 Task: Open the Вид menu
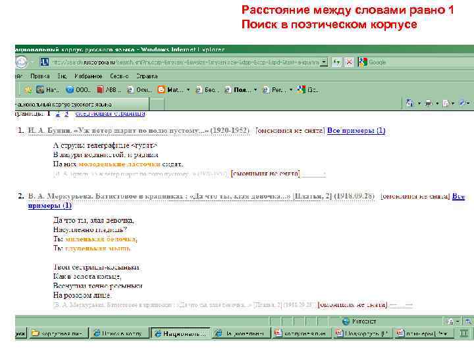(62, 76)
